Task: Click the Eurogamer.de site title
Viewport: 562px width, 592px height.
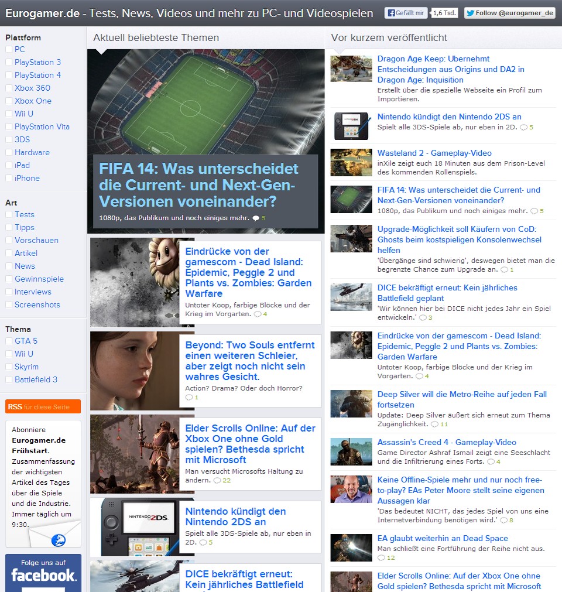Action: tap(42, 13)
